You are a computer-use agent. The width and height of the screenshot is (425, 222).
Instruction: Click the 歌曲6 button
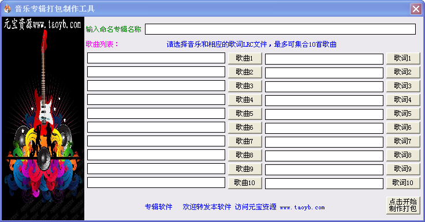tap(245, 127)
